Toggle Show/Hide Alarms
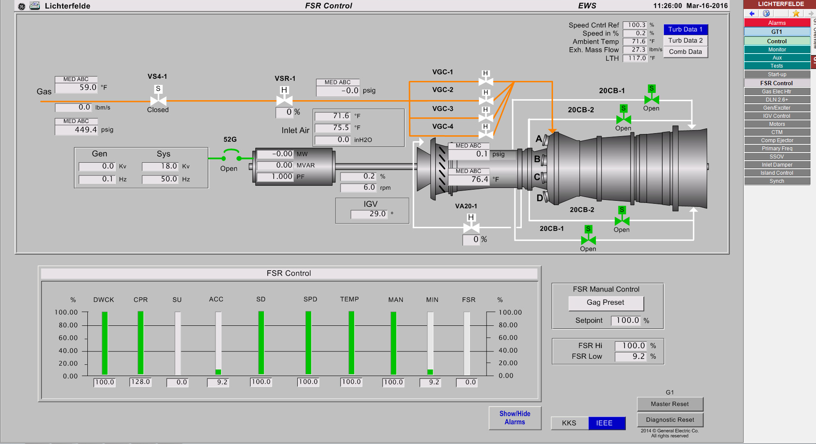The width and height of the screenshot is (816, 444). [514, 418]
